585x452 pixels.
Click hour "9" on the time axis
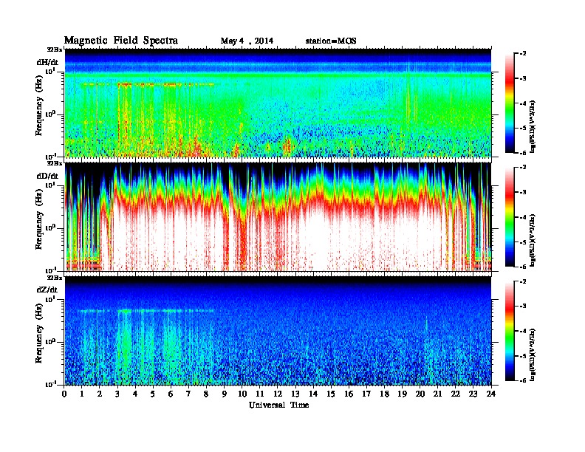(225, 394)
